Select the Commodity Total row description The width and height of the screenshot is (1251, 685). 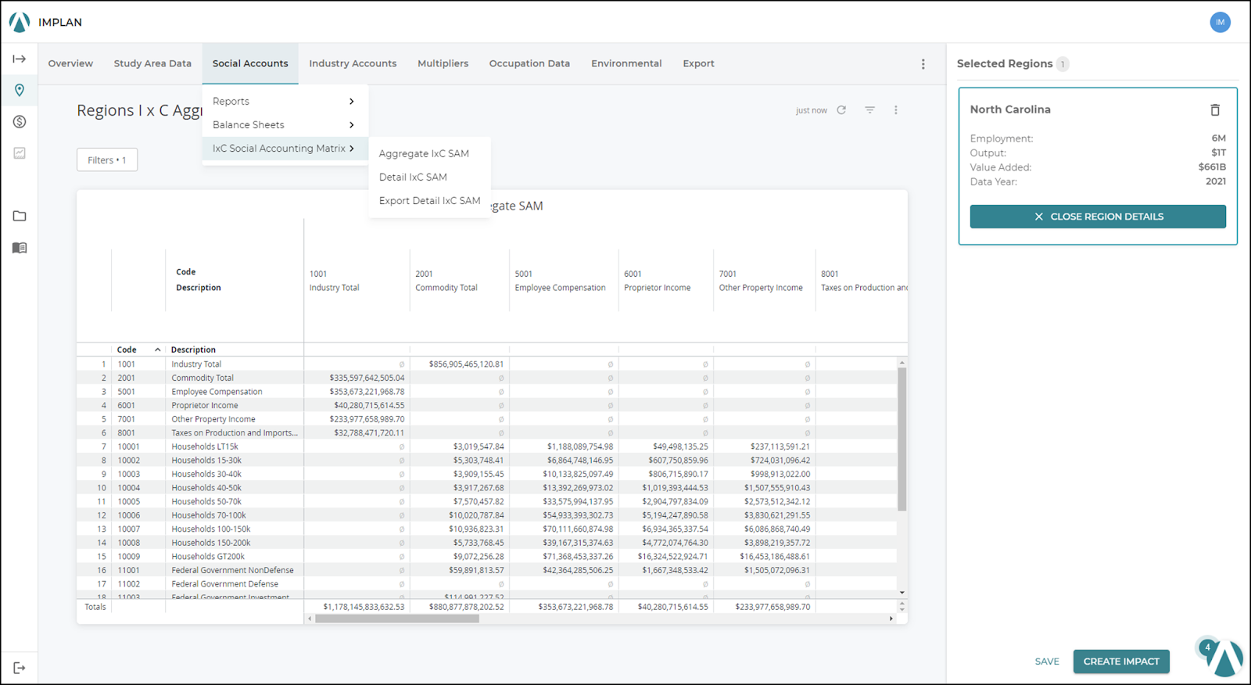203,378
